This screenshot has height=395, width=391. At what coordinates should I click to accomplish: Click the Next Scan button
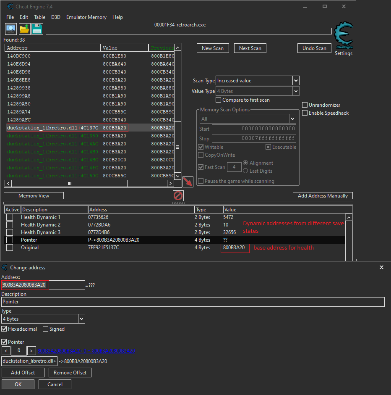(250, 48)
